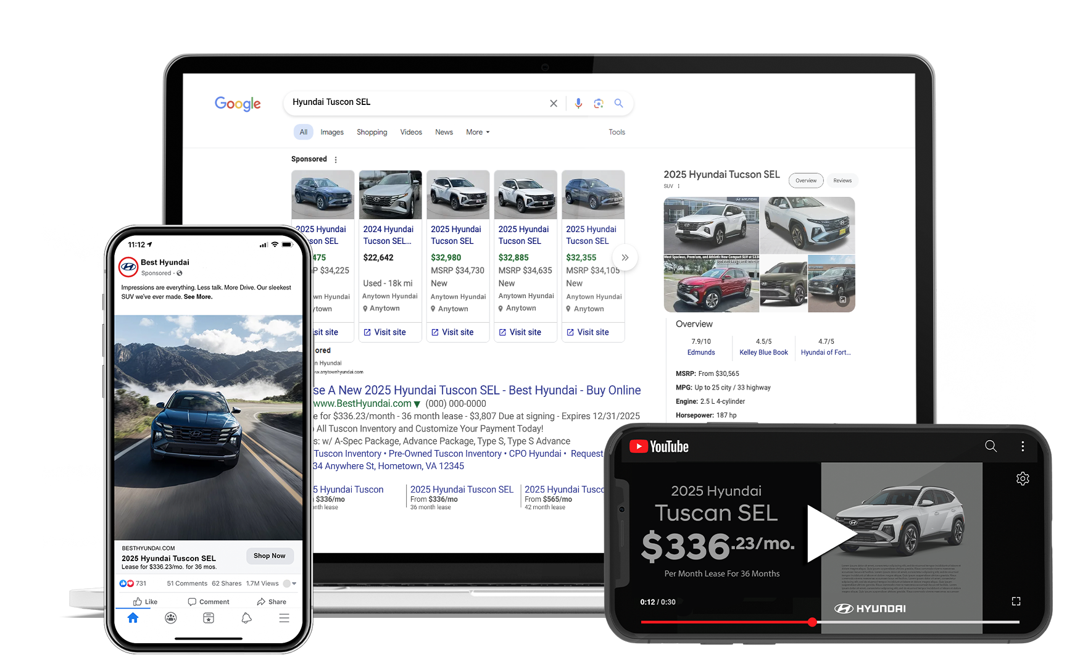Image resolution: width=1080 pixels, height=671 pixels.
Task: Click the blue search magnifier icon
Action: pos(618,103)
